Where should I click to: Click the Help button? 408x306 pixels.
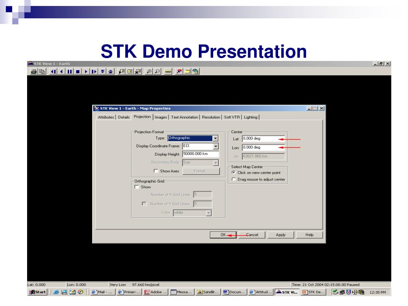pos(309,235)
